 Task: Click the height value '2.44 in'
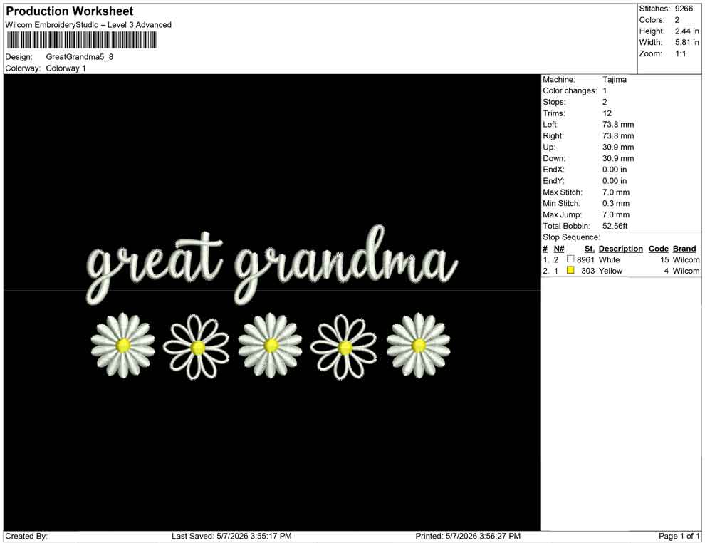coord(686,31)
